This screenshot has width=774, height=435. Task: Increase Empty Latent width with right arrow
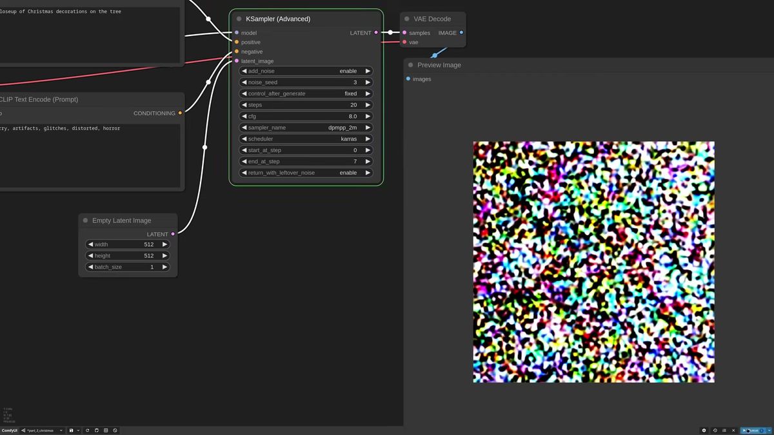click(164, 244)
